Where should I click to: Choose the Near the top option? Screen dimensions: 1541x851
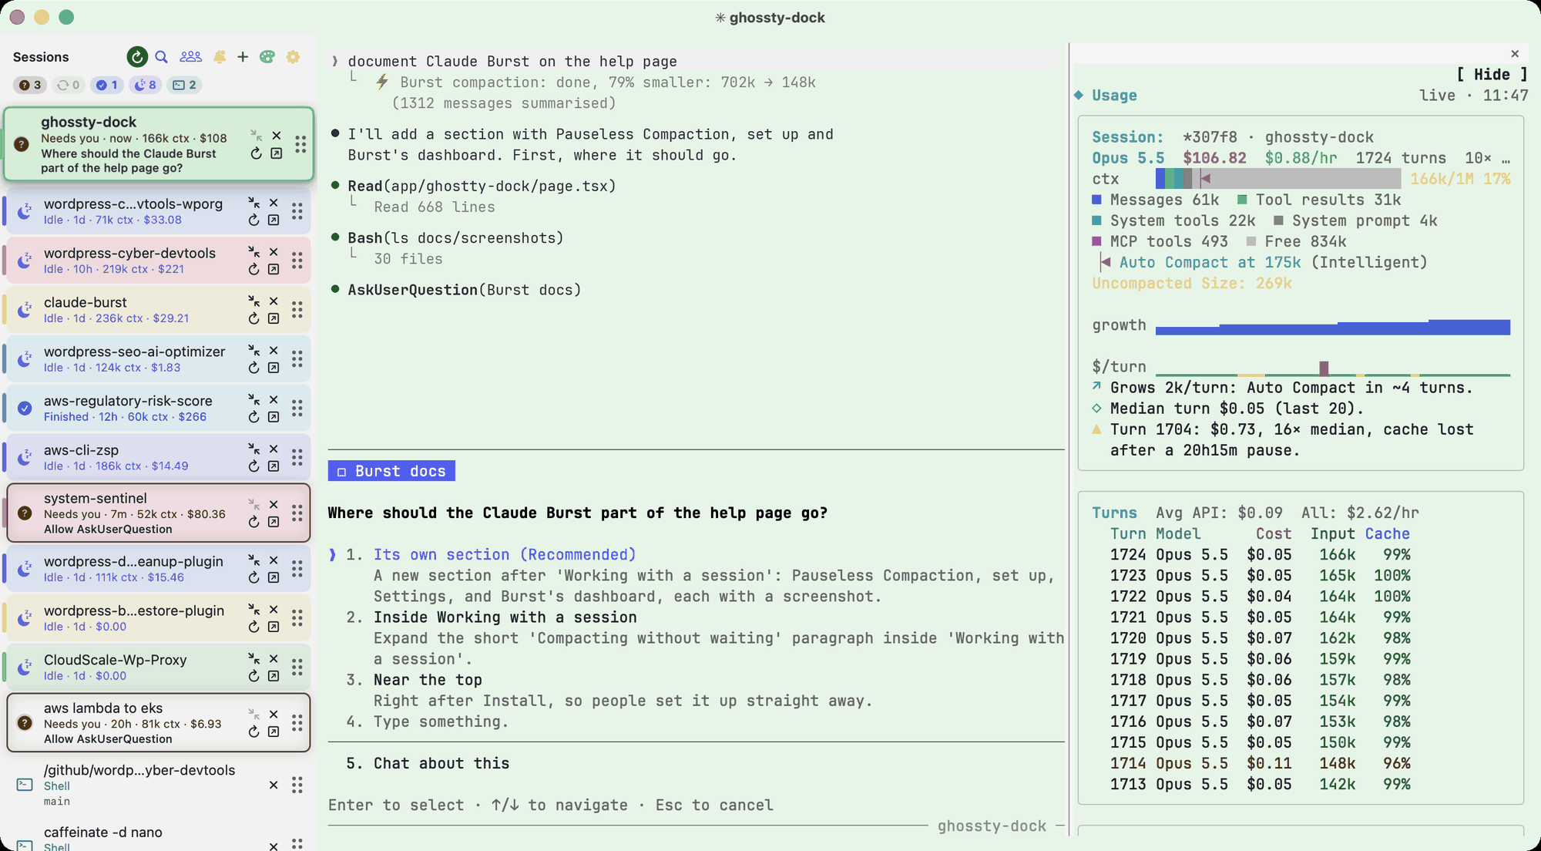tap(428, 680)
